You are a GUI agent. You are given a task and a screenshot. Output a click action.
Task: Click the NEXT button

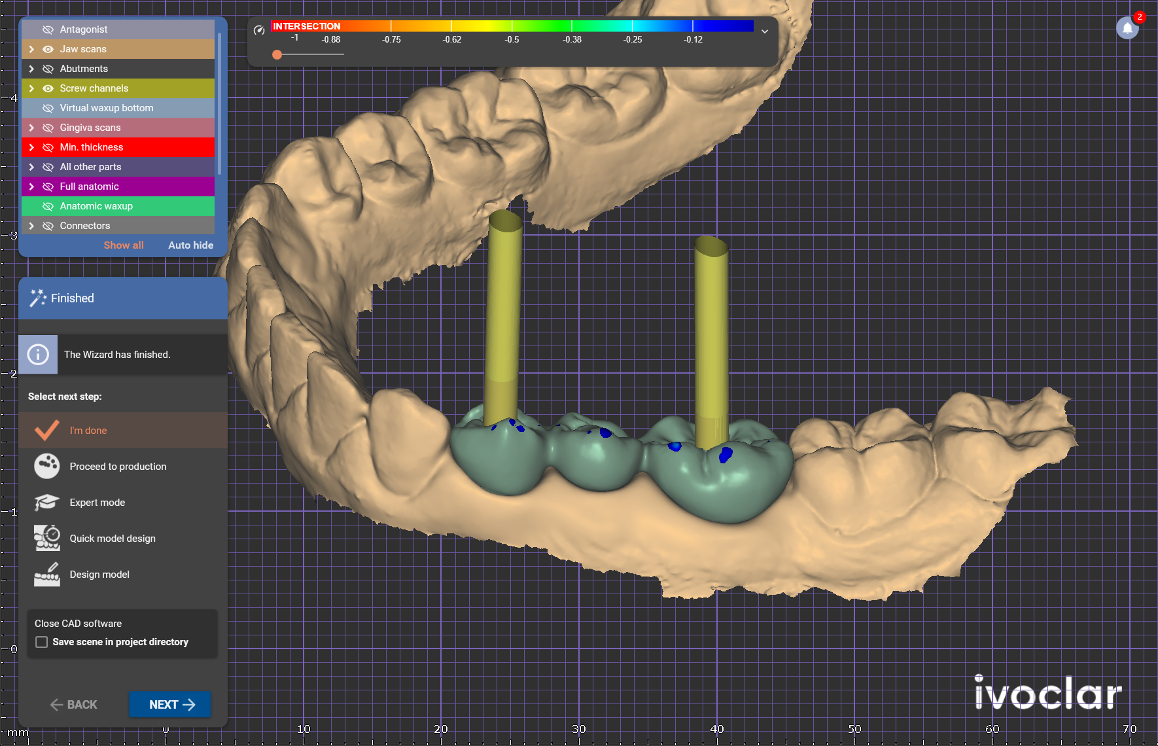170,704
